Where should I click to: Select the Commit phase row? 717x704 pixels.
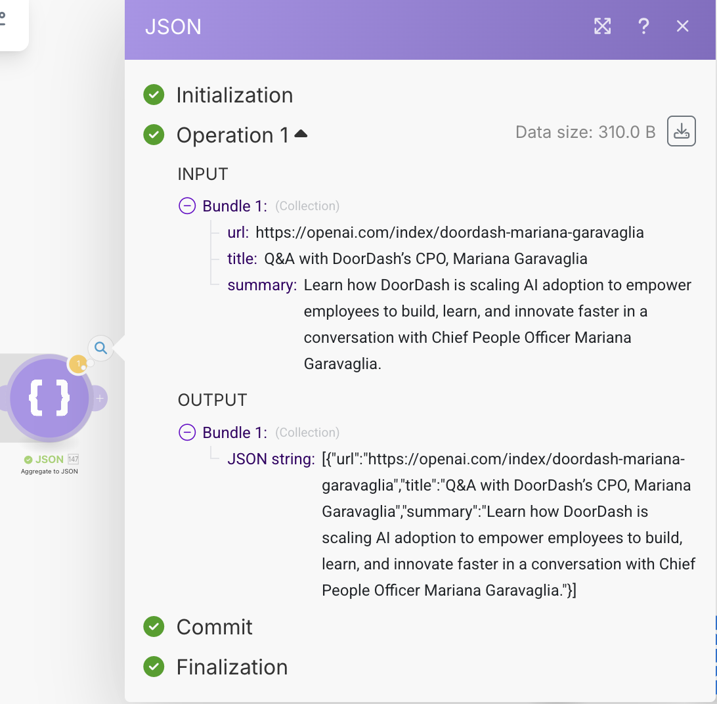pyautogui.click(x=214, y=627)
